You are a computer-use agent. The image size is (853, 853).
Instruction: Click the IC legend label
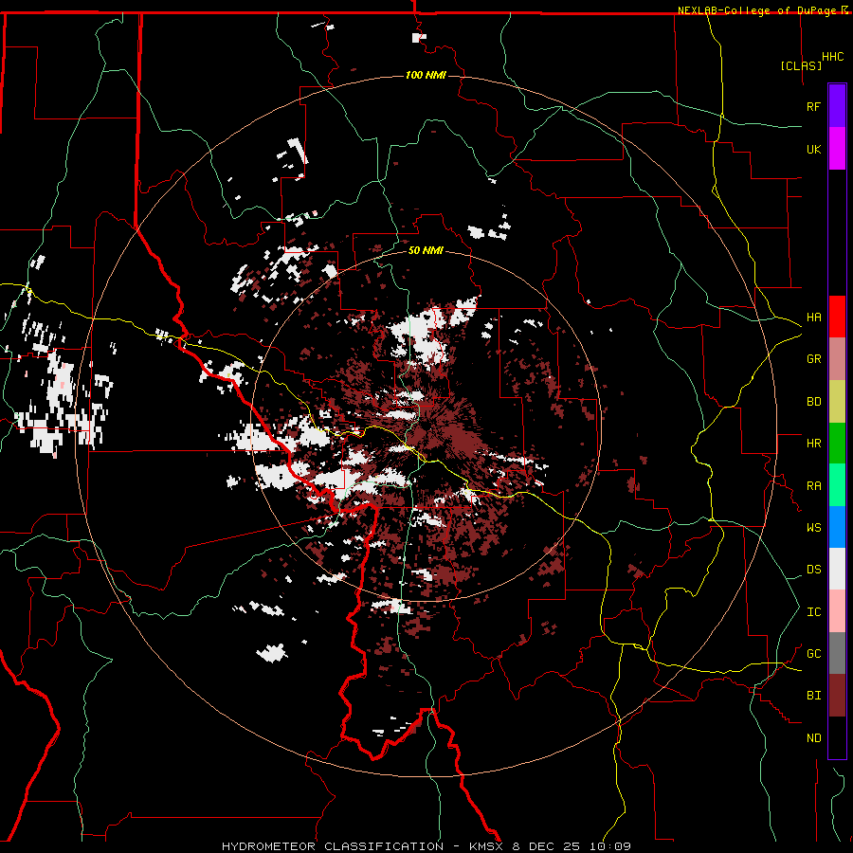813,611
